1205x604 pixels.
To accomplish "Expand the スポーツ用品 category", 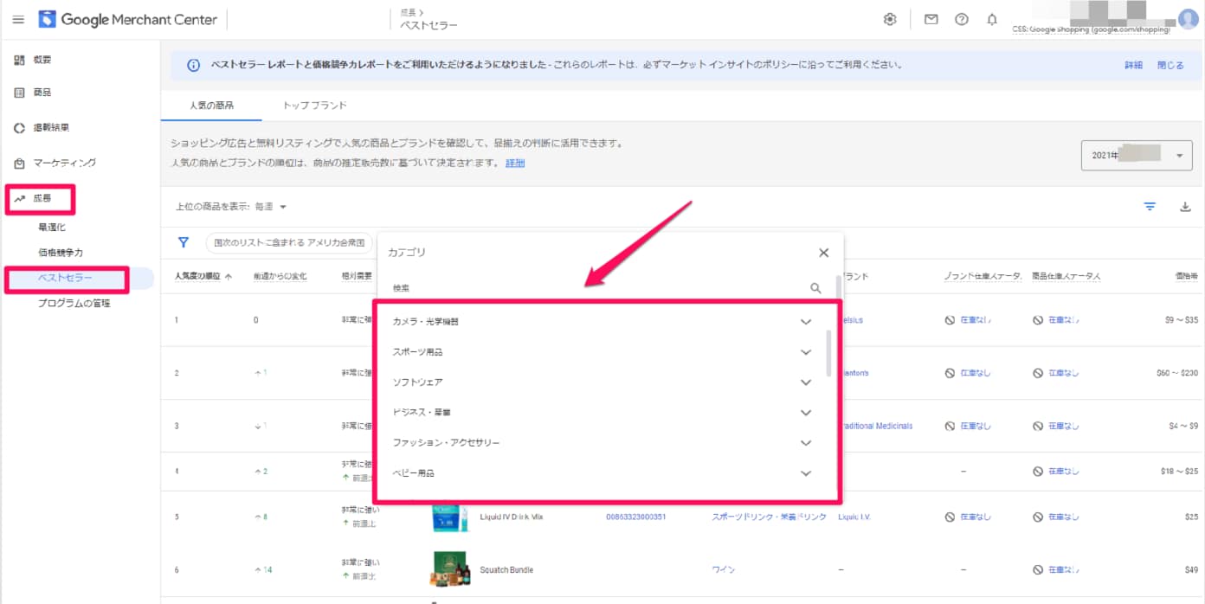I will 805,352.
